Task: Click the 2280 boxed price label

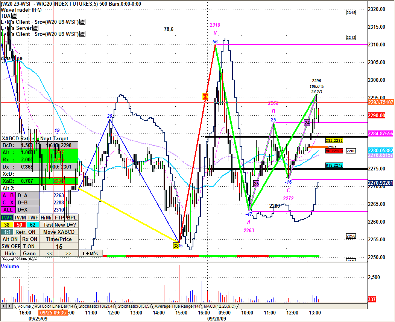Action: click(351, 151)
